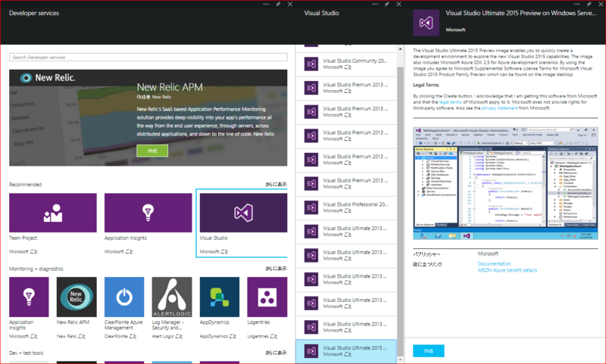
Task: Open the AppDynamics tile
Action: click(x=220, y=297)
